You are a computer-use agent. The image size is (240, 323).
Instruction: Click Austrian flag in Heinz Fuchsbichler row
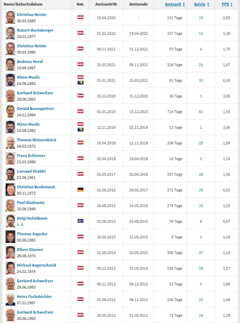(80, 299)
